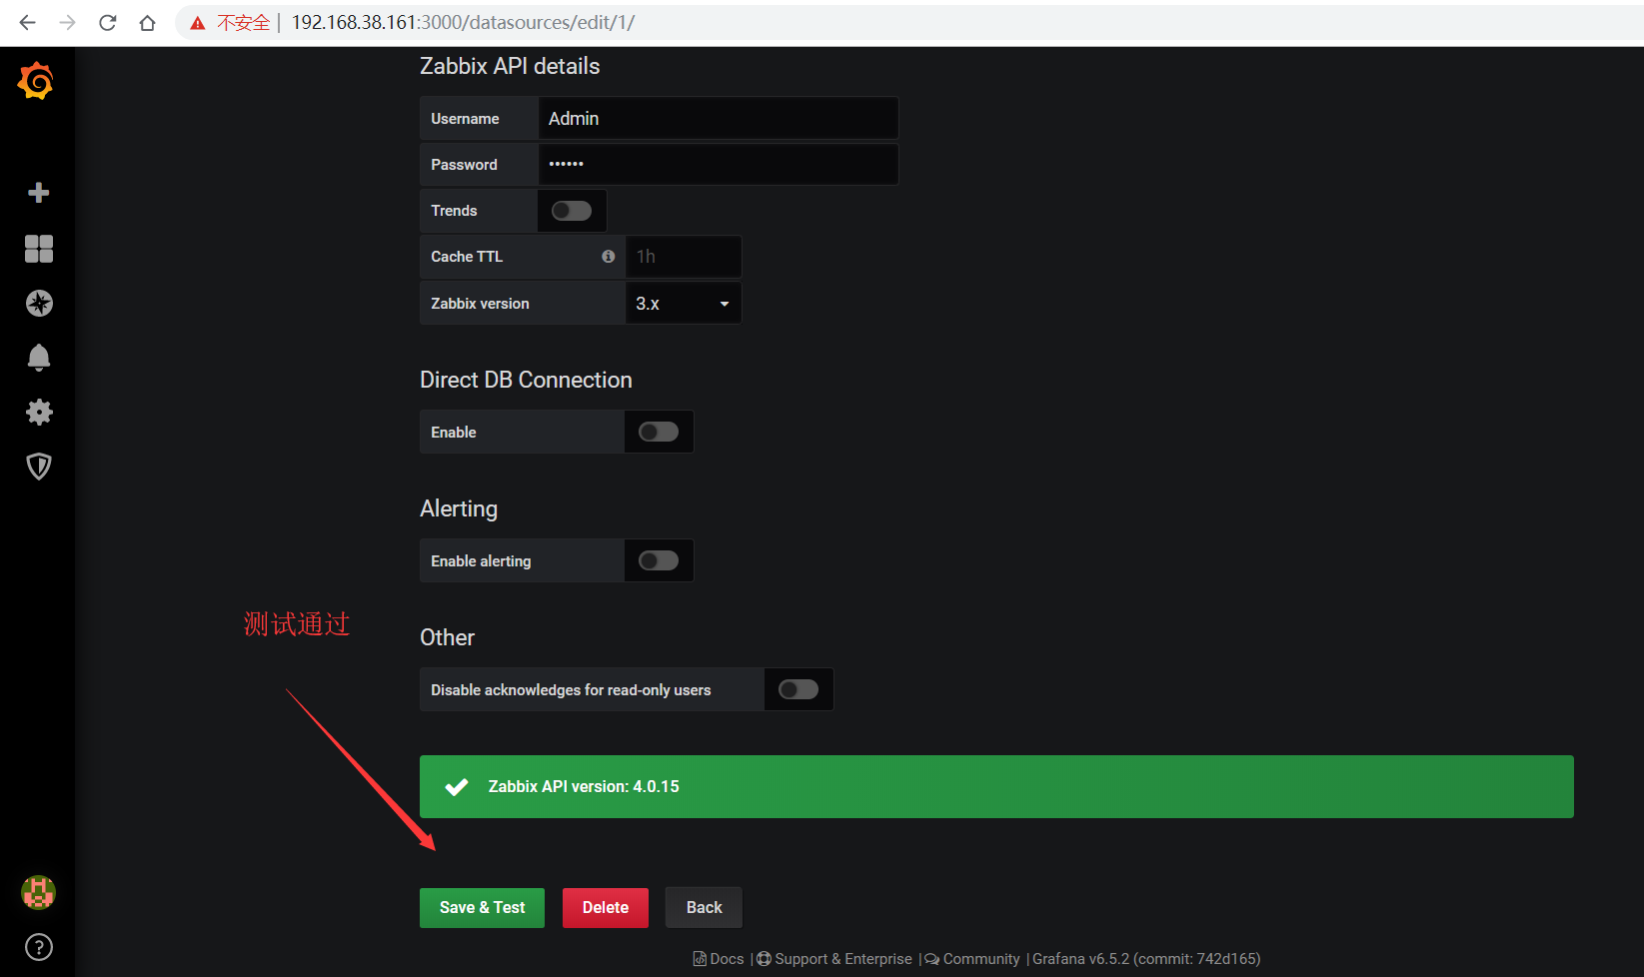
Task: Click the red Delete button
Action: click(606, 907)
